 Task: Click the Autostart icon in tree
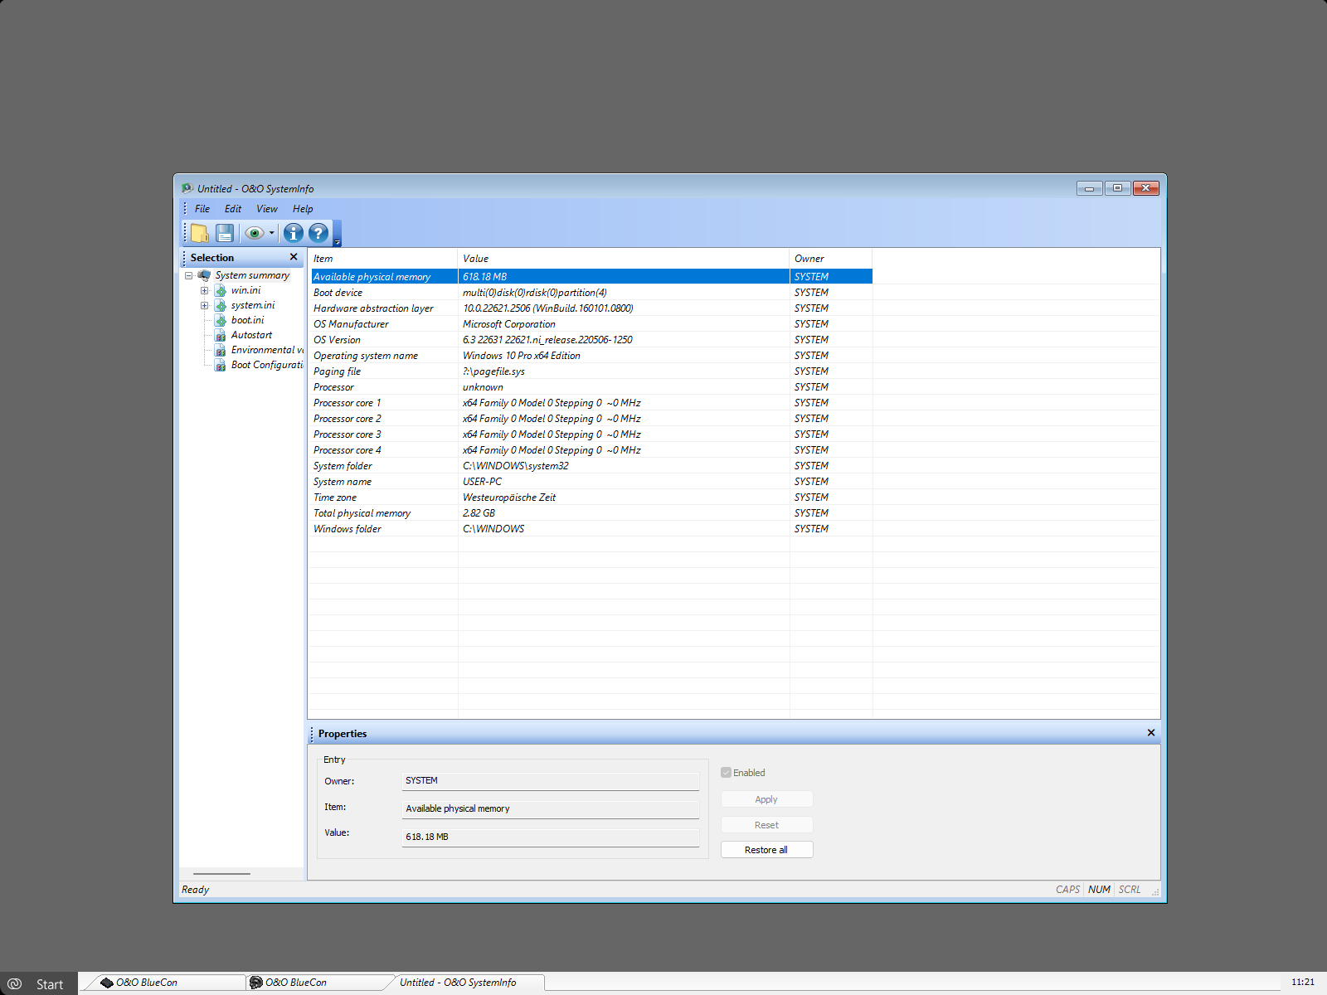click(x=221, y=335)
